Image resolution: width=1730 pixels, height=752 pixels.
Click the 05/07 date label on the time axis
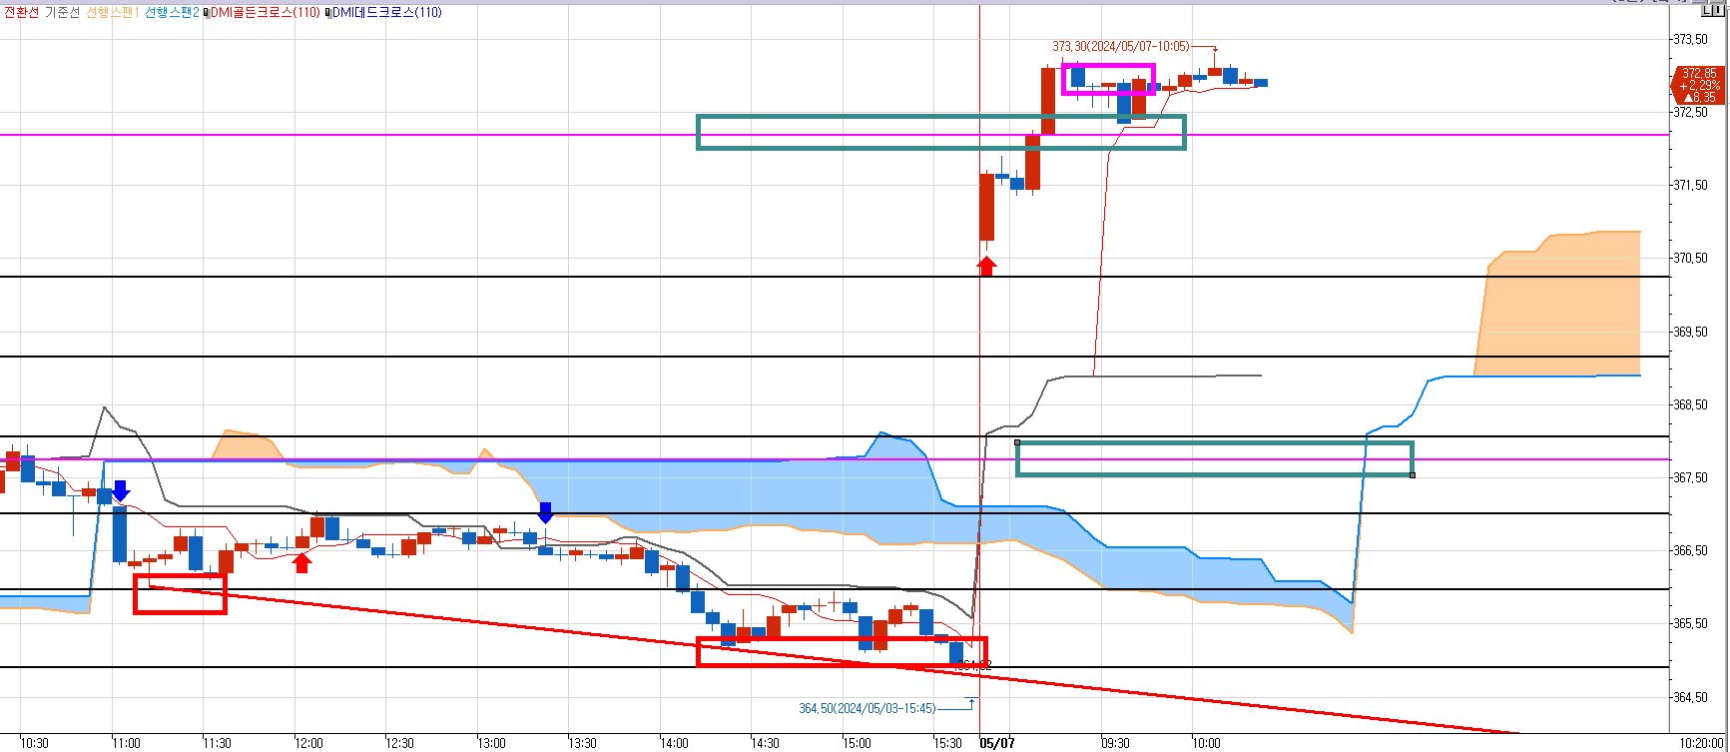(x=997, y=744)
